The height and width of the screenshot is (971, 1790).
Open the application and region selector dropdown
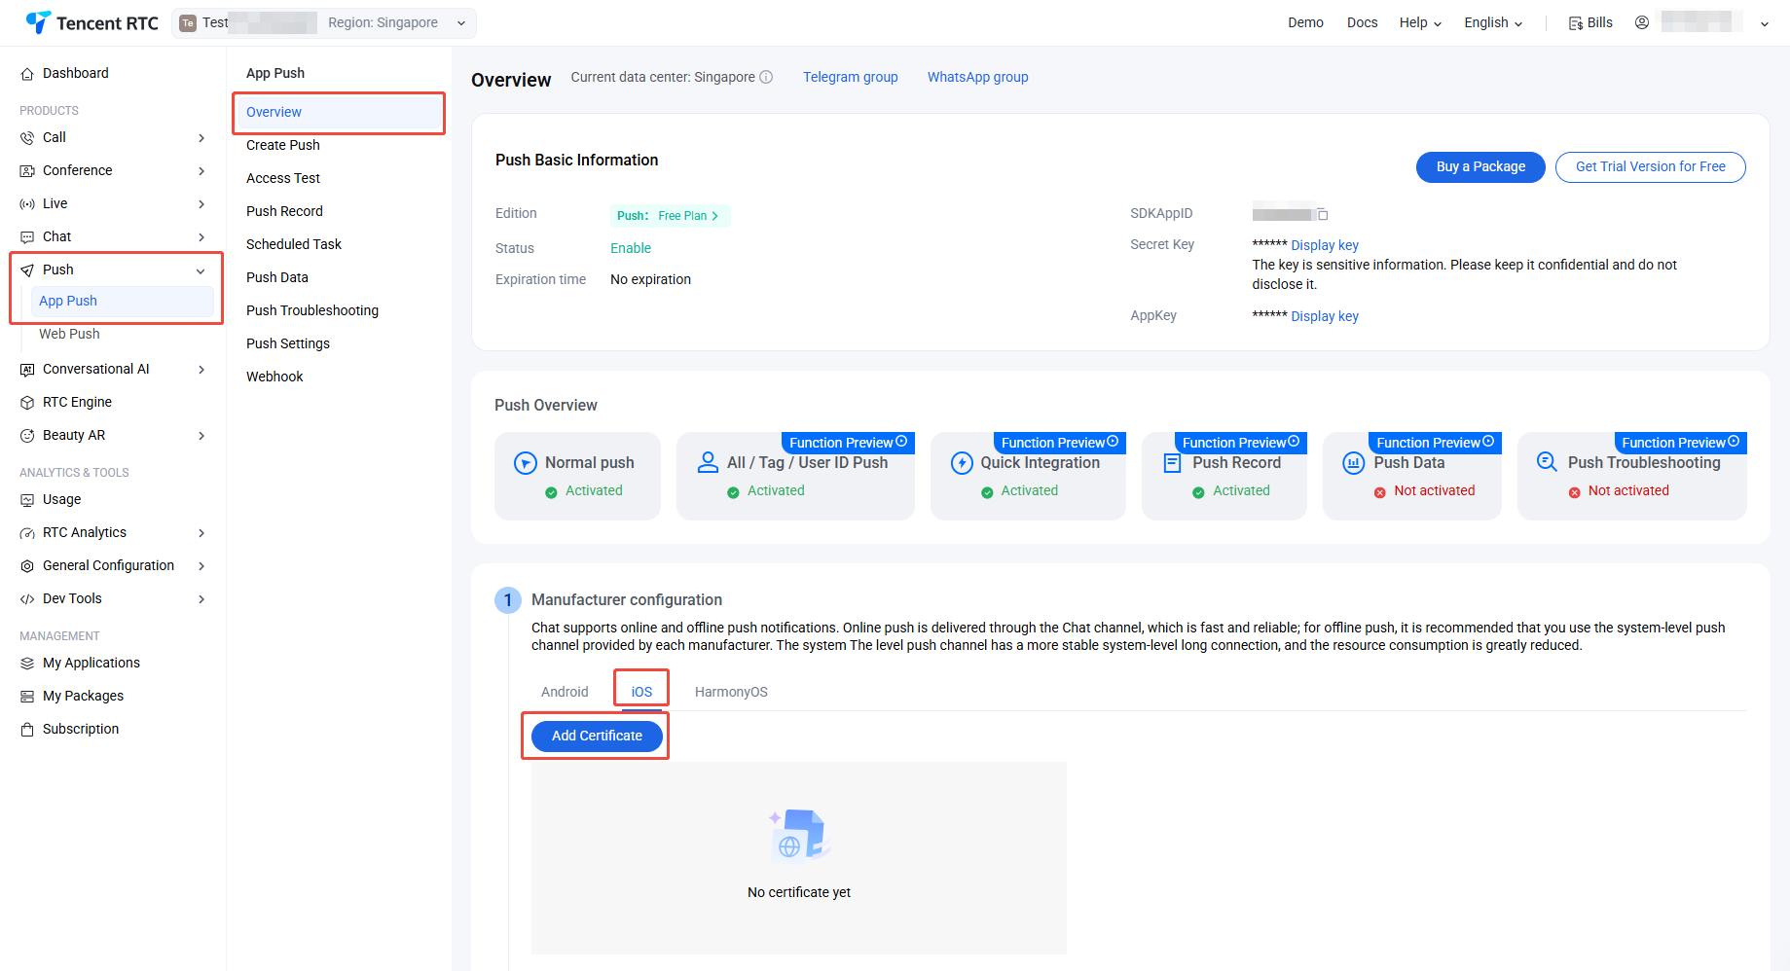point(324,23)
